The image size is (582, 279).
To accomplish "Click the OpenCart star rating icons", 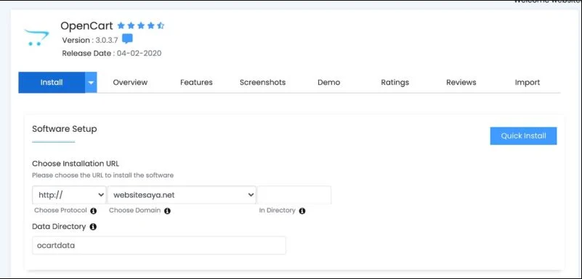I will (141, 25).
